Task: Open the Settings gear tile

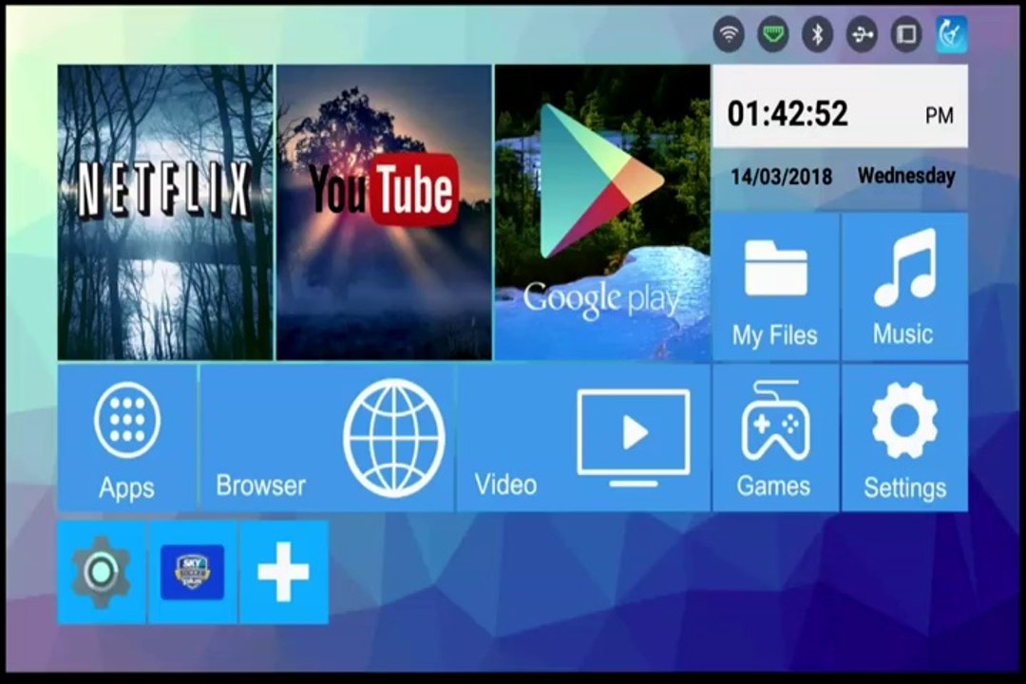Action: pyautogui.click(x=904, y=438)
